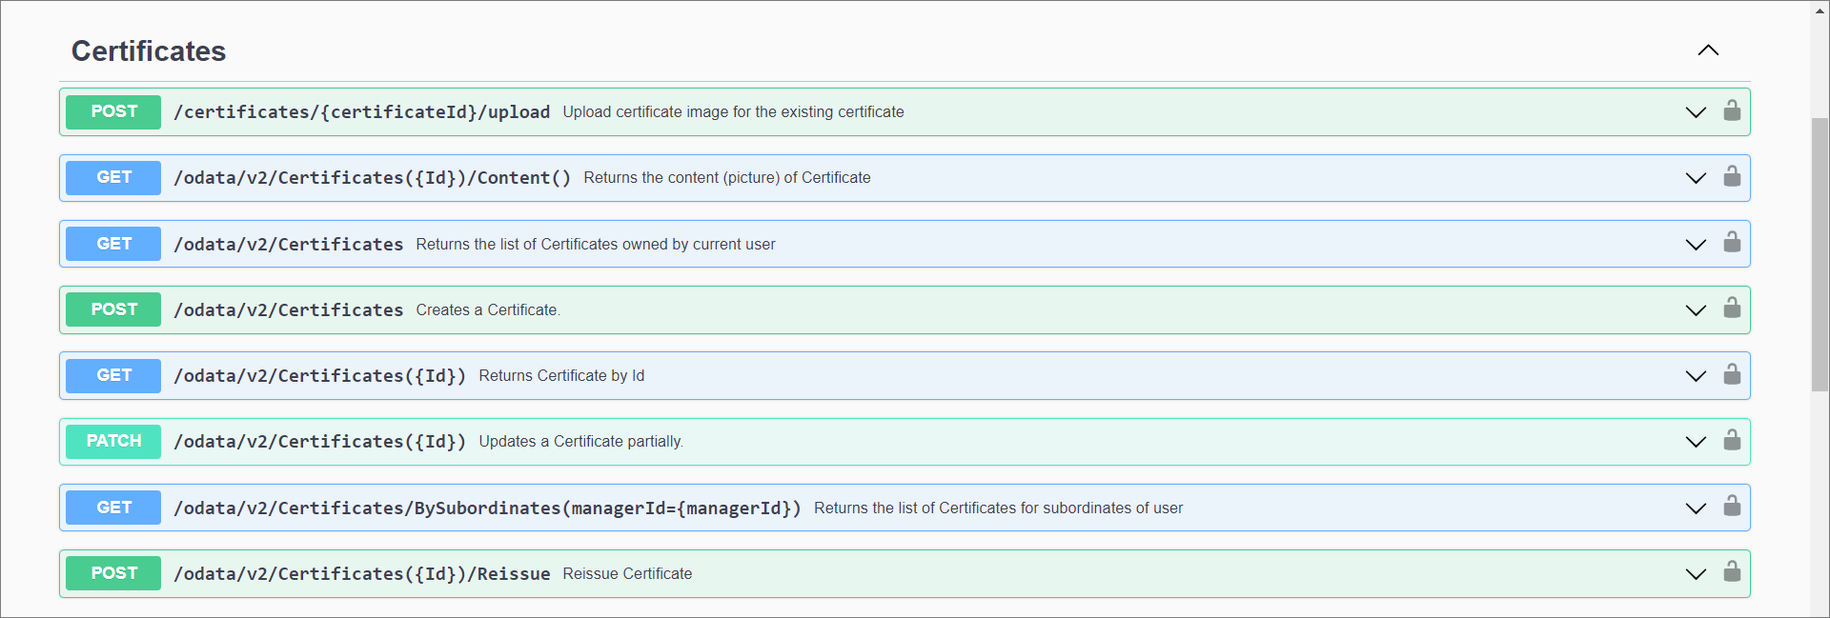The height and width of the screenshot is (618, 1830).
Task: Click POST button for certificate upload
Action: 113,111
